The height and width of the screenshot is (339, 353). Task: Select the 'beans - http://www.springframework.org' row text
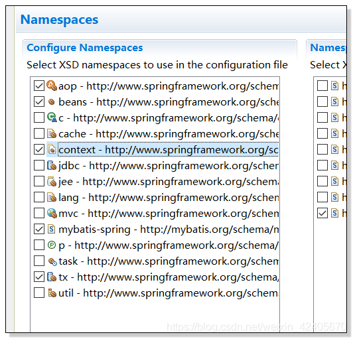point(169,102)
